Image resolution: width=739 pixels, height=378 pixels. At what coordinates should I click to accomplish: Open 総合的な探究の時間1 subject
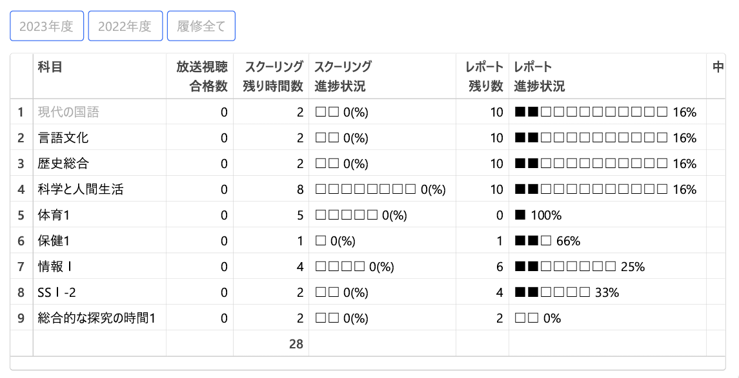[x=97, y=318]
